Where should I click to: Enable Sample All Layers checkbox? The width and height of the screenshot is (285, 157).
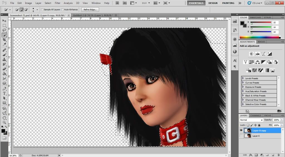tap(42, 10)
